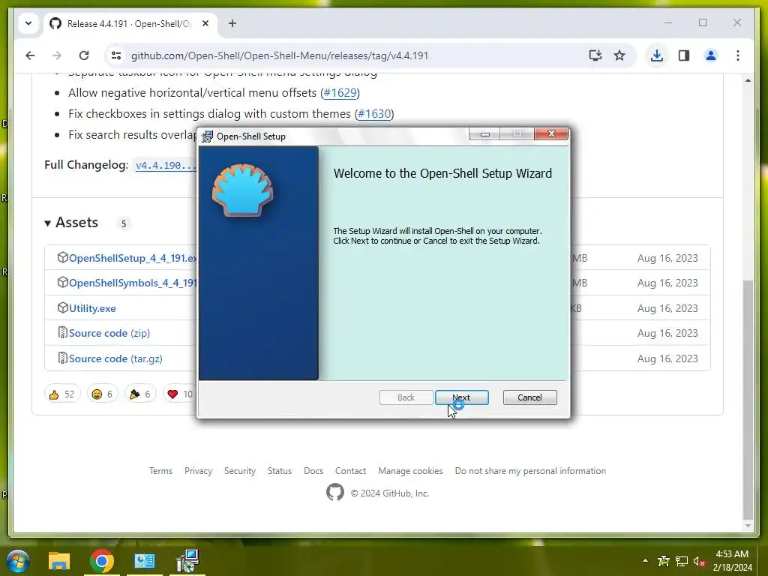
Task: Open site information icon in address bar
Action: tap(116, 55)
